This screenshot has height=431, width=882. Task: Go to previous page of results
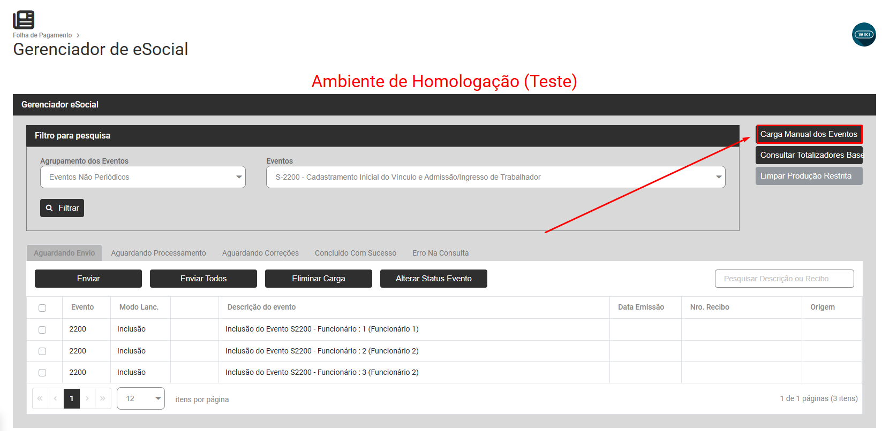click(56, 398)
